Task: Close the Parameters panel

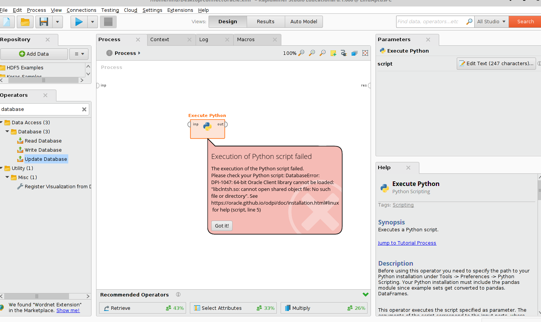Action: coord(428,40)
